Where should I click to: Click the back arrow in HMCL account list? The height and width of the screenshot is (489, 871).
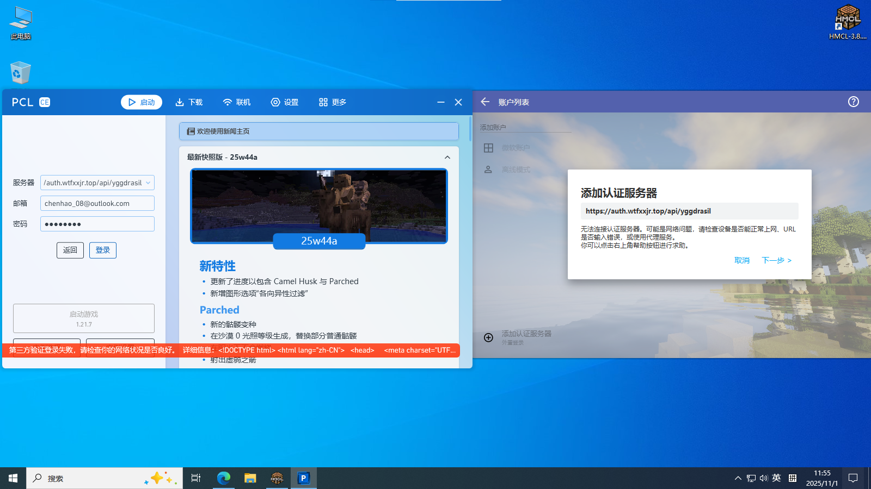pyautogui.click(x=485, y=102)
